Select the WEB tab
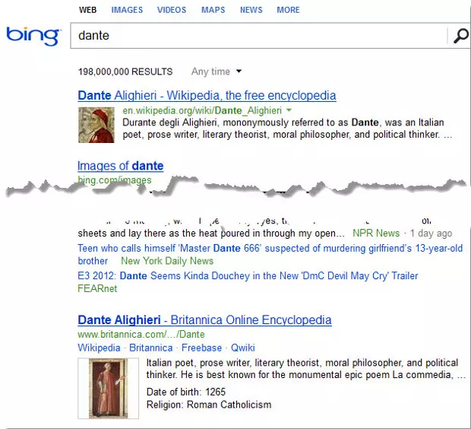The image size is (471, 429). (x=87, y=10)
